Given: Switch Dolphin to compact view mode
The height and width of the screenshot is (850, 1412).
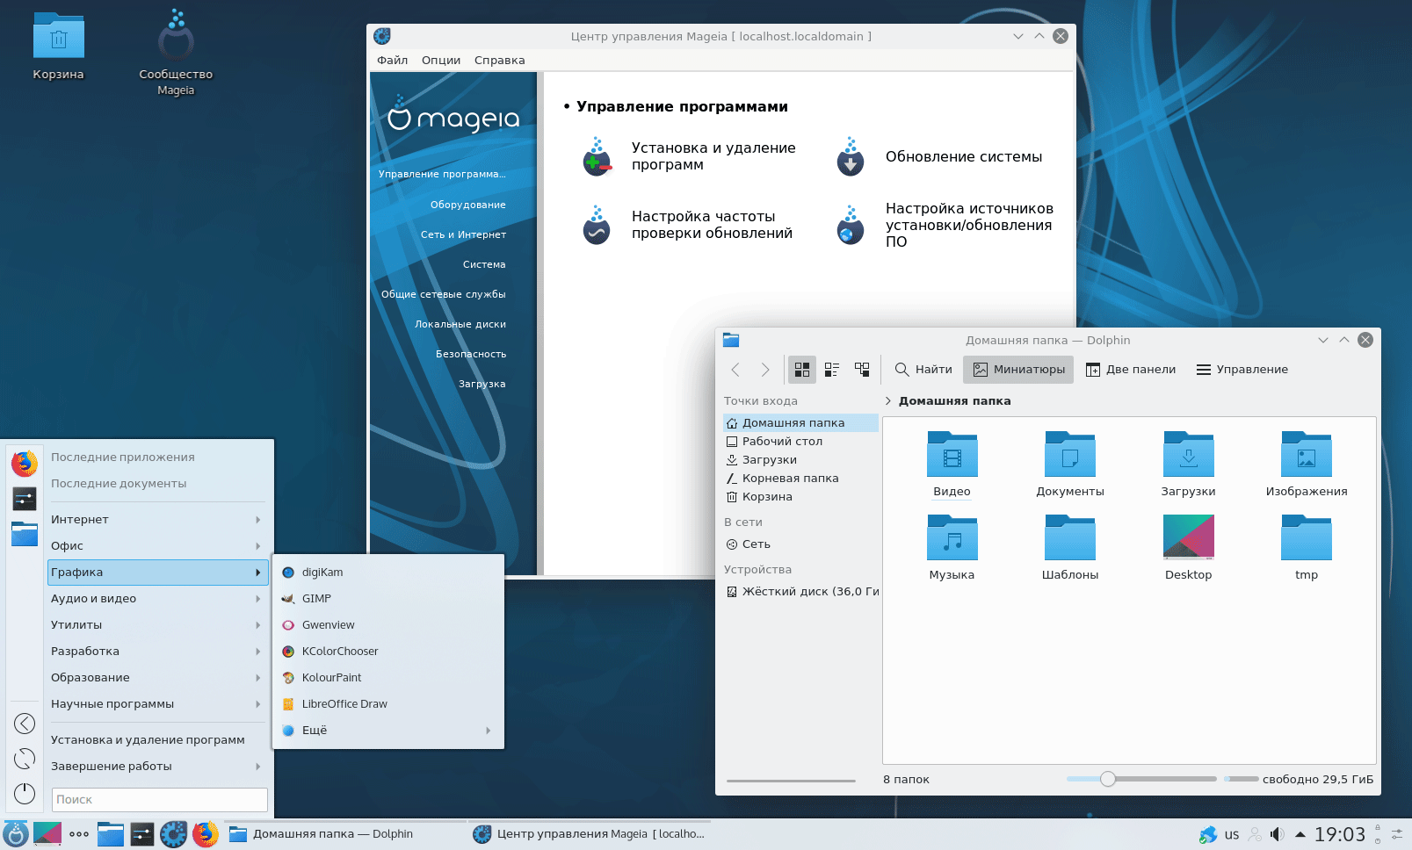Looking at the screenshot, I should pyautogui.click(x=832, y=370).
